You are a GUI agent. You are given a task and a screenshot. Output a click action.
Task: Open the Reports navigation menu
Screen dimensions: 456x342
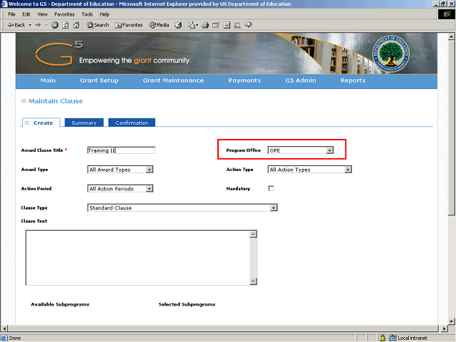(x=353, y=81)
